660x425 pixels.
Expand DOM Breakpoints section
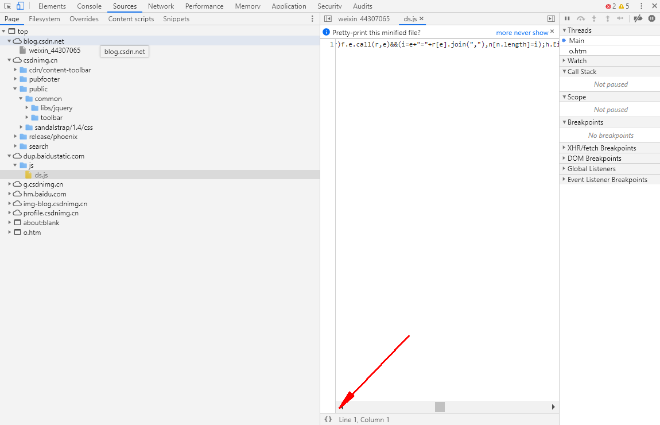[564, 159]
